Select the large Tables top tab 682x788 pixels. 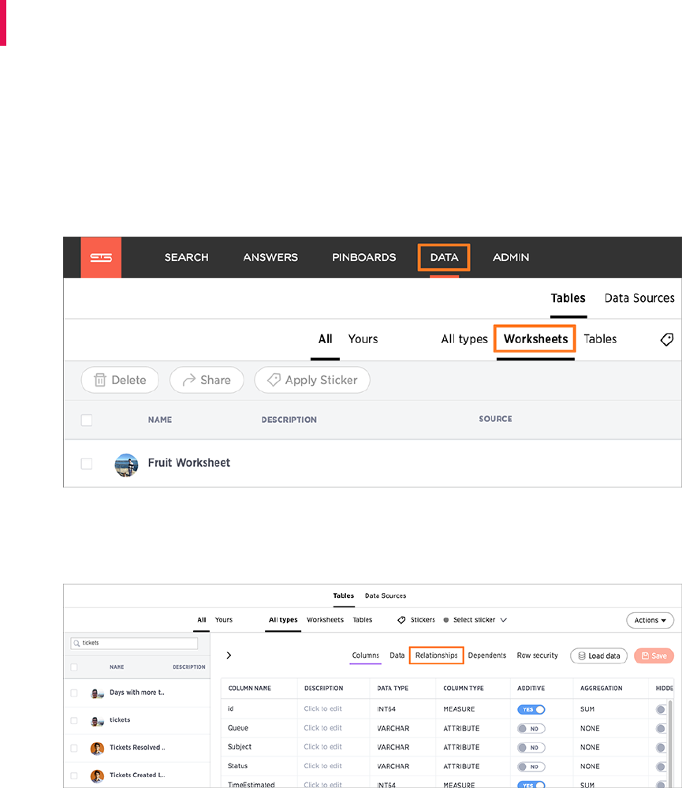pyautogui.click(x=568, y=298)
